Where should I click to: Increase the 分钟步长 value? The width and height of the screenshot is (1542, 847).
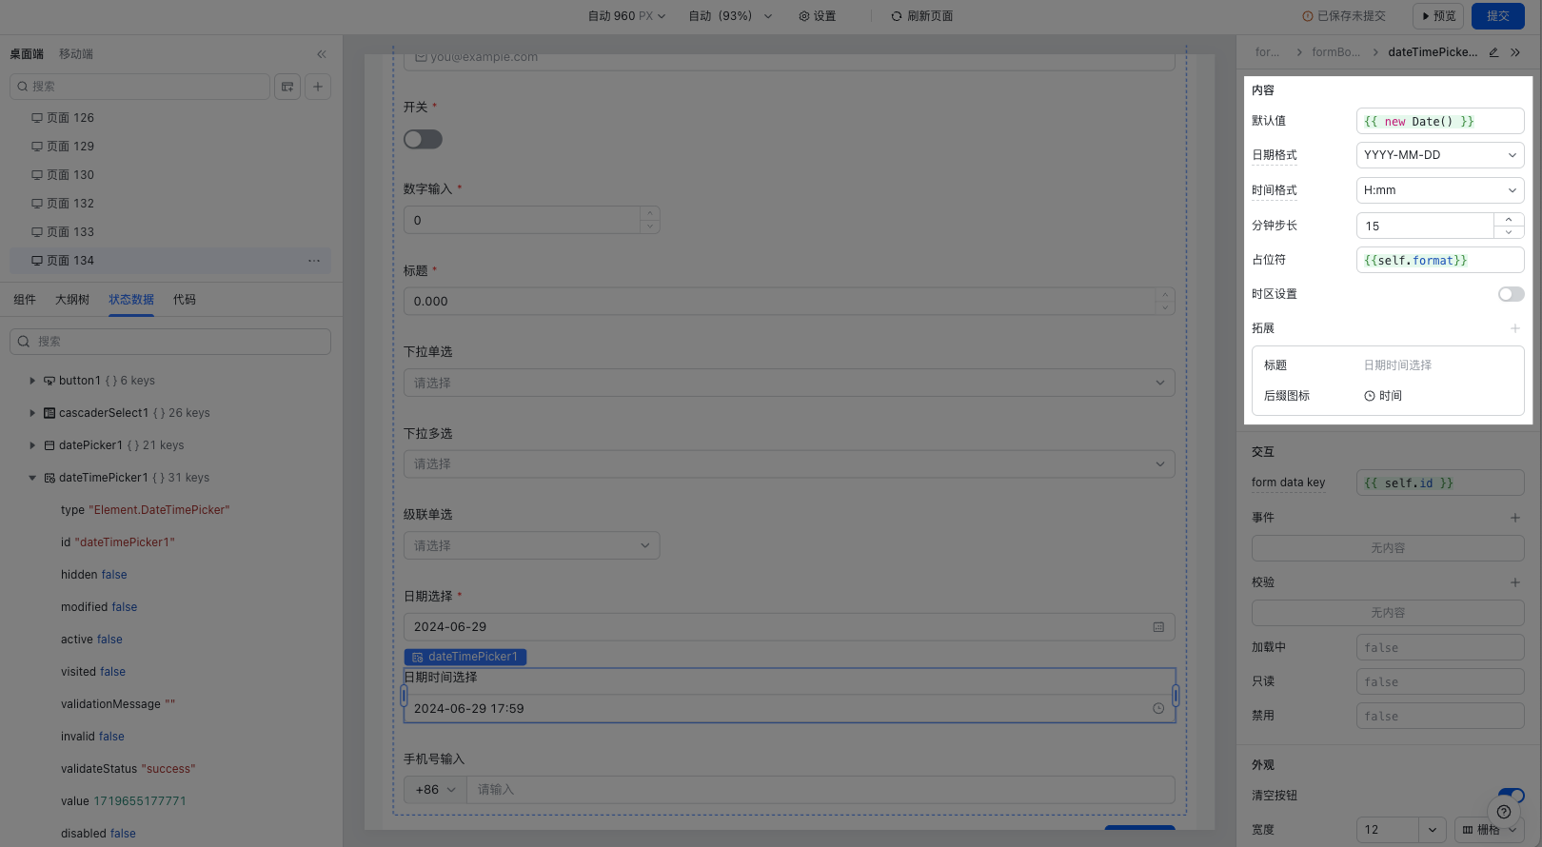point(1509,220)
